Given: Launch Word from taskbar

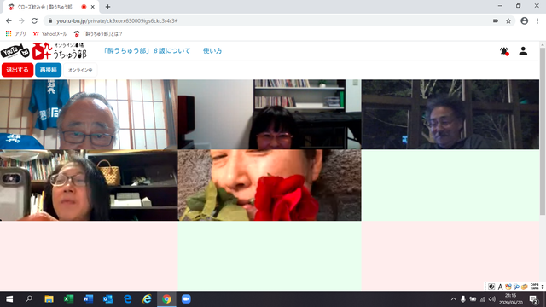Looking at the screenshot, I should coord(88,299).
